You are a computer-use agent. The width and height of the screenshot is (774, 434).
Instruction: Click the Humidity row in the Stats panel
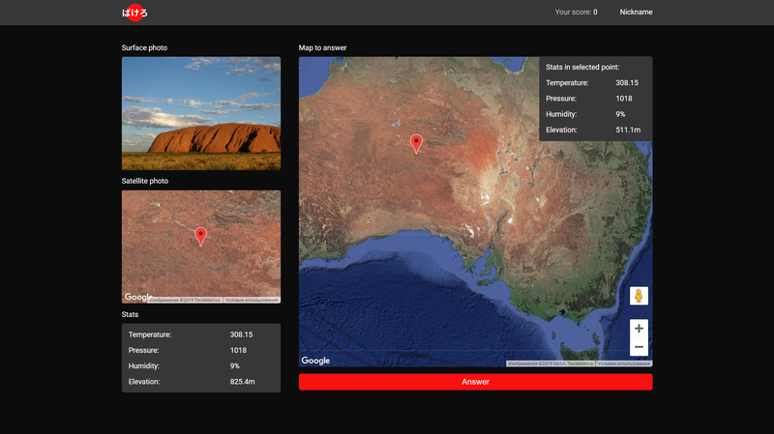(x=200, y=366)
